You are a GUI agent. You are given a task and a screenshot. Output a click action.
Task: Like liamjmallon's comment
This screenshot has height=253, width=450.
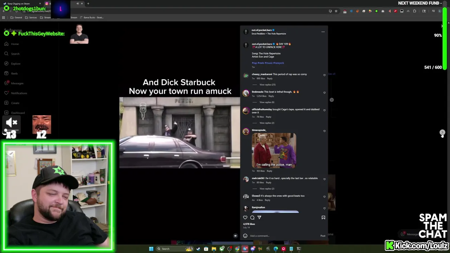(324, 208)
